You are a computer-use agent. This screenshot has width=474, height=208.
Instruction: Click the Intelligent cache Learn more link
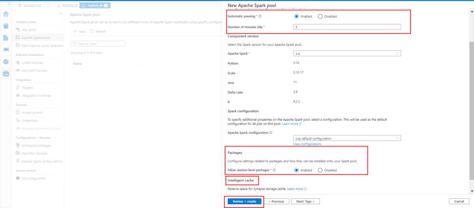tap(297, 189)
